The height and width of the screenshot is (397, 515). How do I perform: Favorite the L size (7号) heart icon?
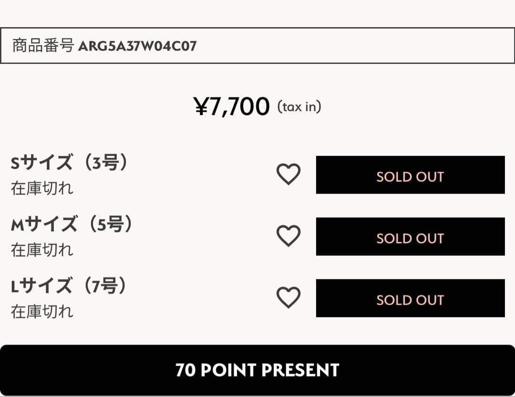coord(288,298)
